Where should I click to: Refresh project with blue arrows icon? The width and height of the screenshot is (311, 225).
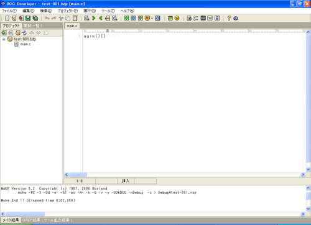point(24,33)
